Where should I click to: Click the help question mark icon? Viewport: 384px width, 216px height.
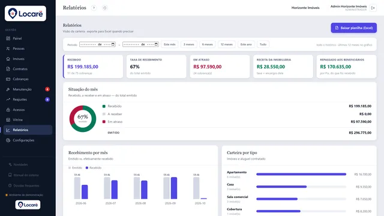point(94,8)
